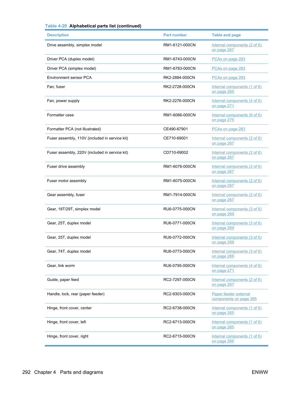Open link for Gear 74T duplex model
295x393 pixels.
pyautogui.click(x=236, y=254)
